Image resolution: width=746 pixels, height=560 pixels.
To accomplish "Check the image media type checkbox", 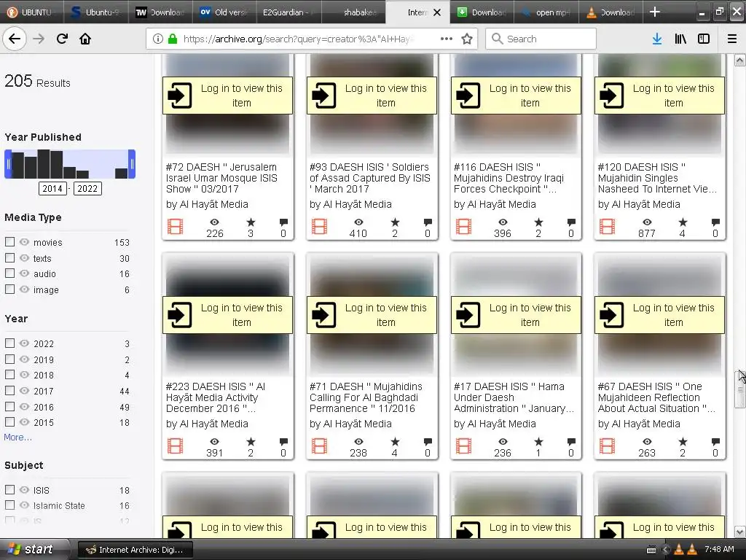I will pyautogui.click(x=9, y=289).
